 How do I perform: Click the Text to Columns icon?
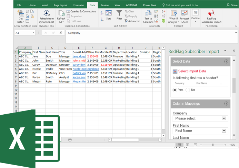(x=148, y=14)
